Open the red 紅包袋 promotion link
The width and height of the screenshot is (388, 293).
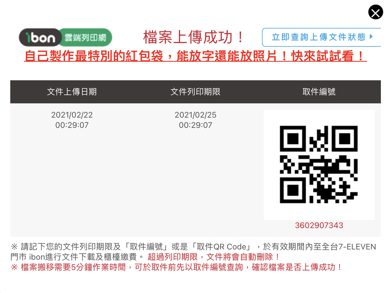coord(195,56)
